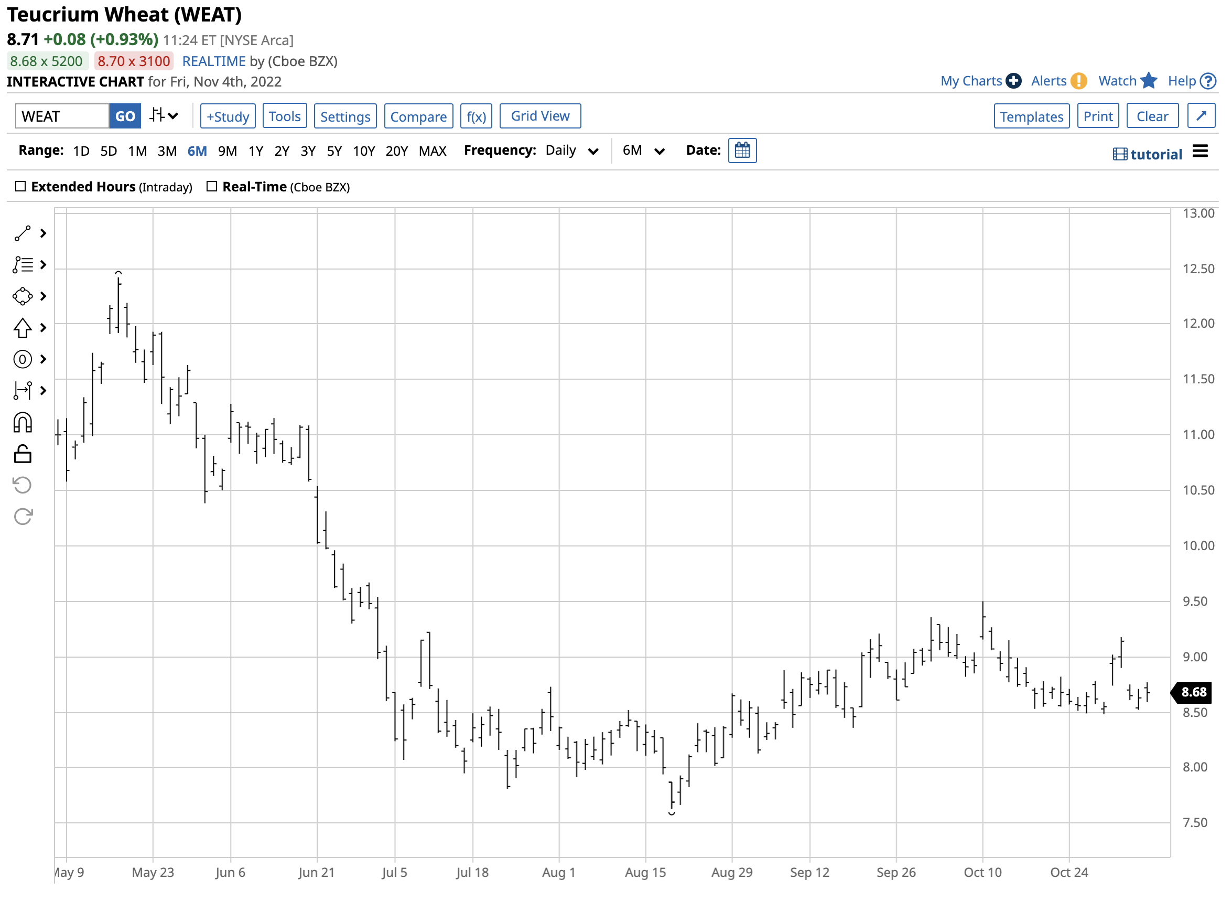Open the hamburger menu beside tutorial

1200,151
